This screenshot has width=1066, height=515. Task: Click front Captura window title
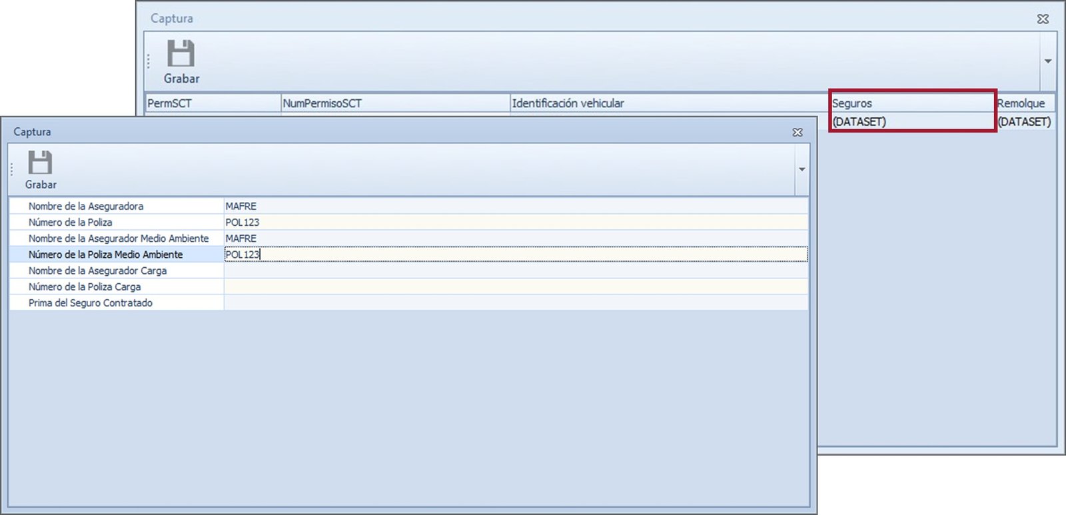(x=32, y=132)
